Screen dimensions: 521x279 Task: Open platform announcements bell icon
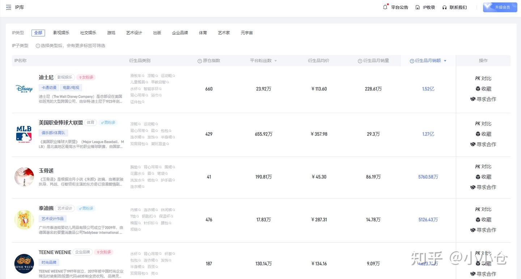pyautogui.click(x=385, y=7)
